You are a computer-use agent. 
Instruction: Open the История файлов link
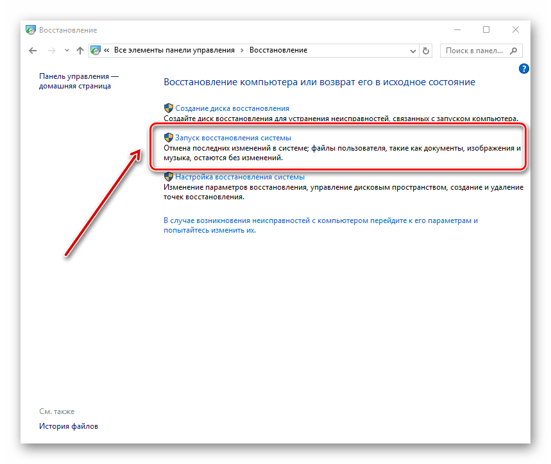coord(69,426)
